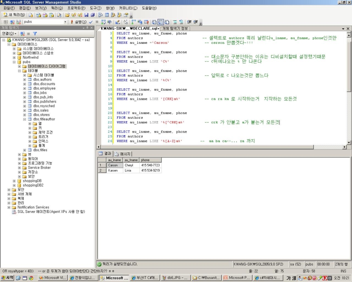Collapse the pubs database node
The image size is (352, 282).
14,62
